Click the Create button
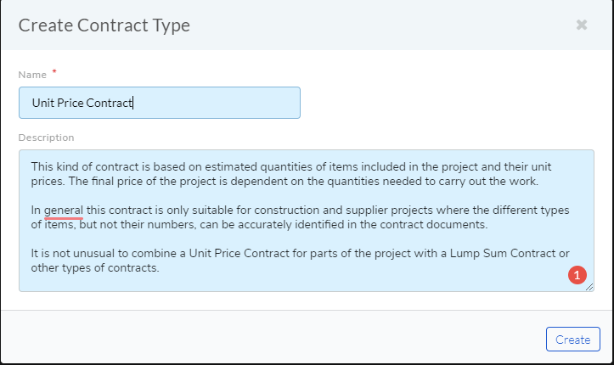614x365 pixels. pyautogui.click(x=573, y=340)
